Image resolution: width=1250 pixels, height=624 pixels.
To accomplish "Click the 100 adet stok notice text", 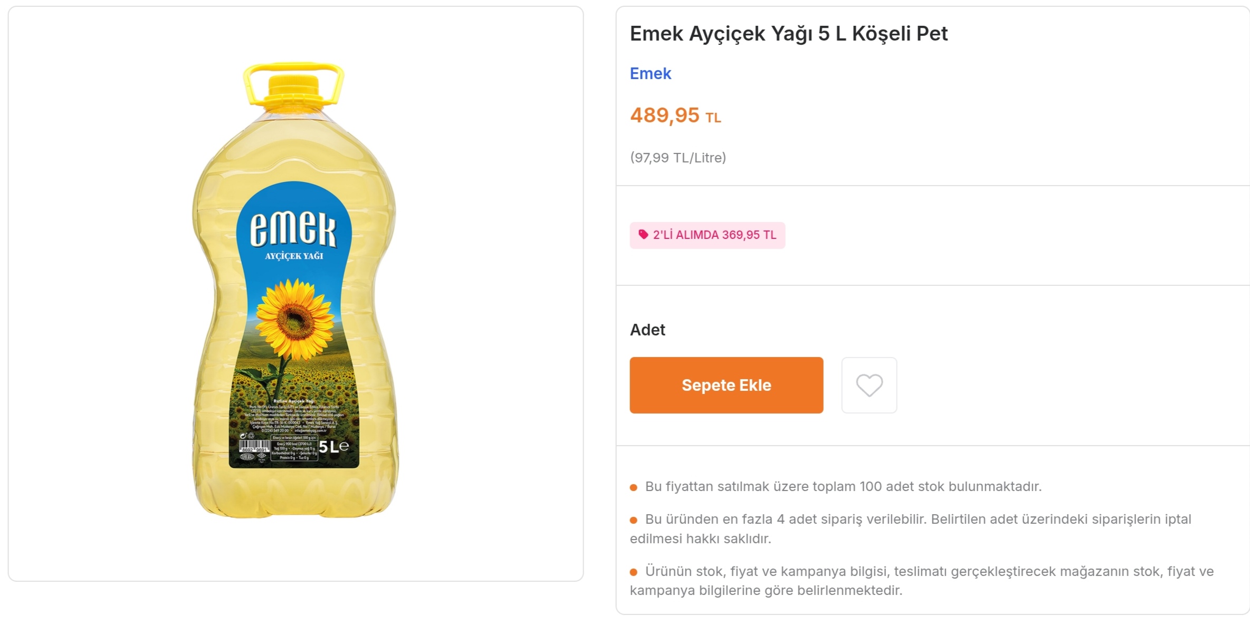I will [x=843, y=486].
